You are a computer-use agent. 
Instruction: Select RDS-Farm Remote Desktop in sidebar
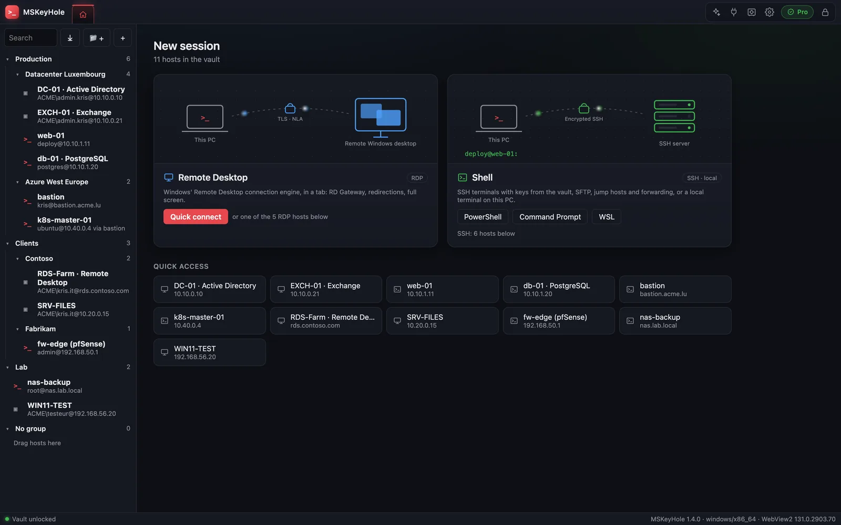tap(76, 282)
